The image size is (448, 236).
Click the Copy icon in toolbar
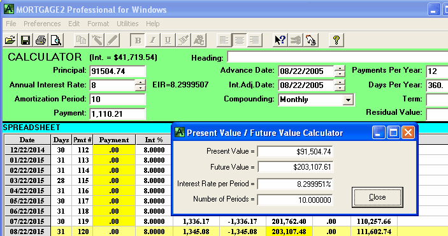pyautogui.click(x=81, y=40)
